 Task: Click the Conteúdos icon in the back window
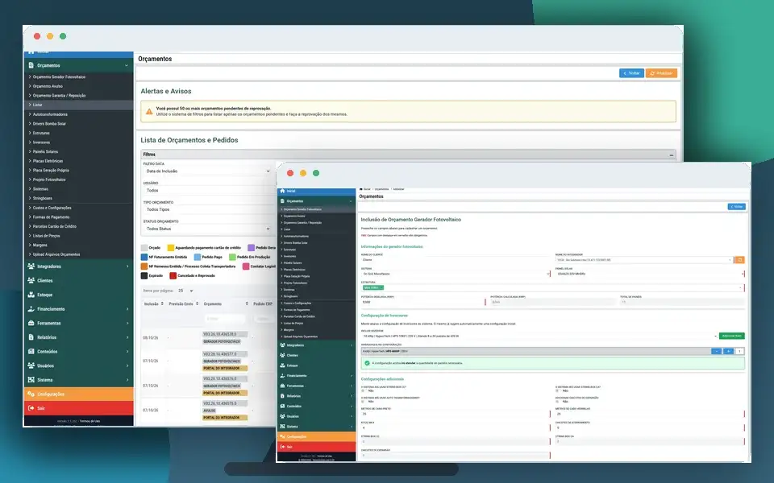[x=31, y=352]
